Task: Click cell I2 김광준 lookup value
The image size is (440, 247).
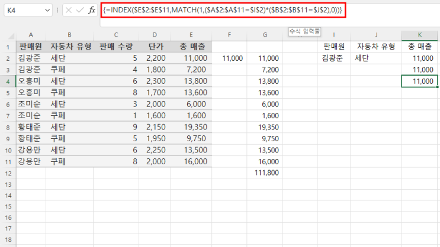Action: [334, 58]
